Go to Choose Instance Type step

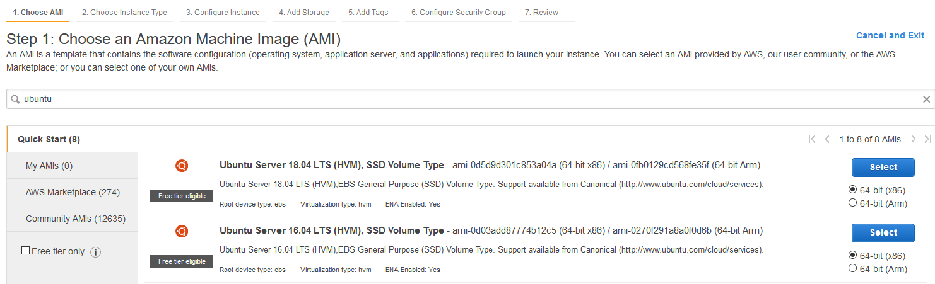pyautogui.click(x=124, y=13)
